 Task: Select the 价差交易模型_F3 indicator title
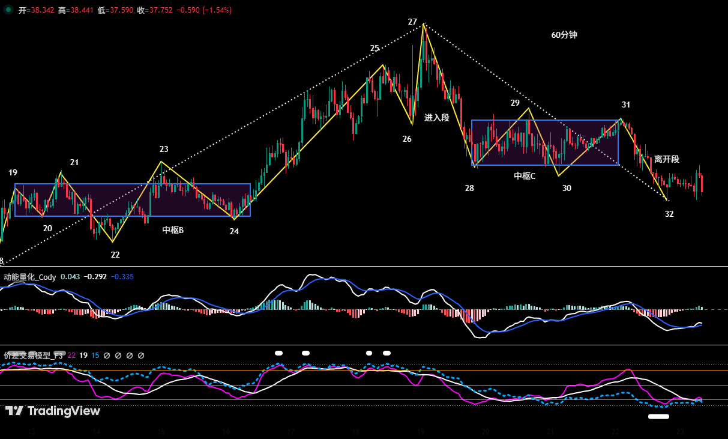click(x=33, y=356)
